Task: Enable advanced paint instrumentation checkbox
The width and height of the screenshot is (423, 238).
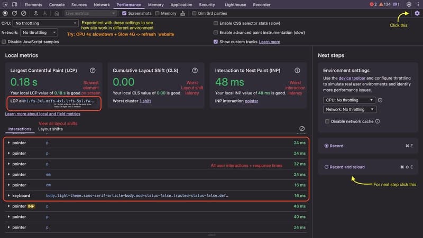Action: click(x=216, y=32)
